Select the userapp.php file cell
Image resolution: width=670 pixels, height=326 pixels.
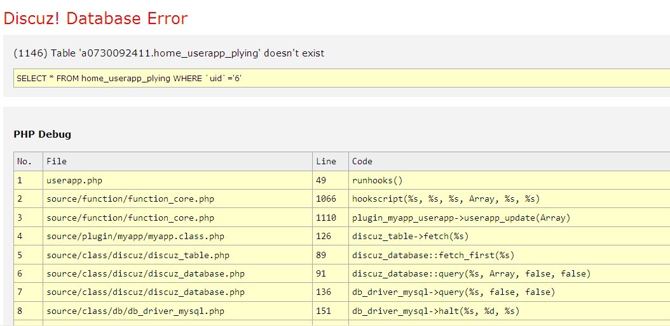pyautogui.click(x=178, y=180)
